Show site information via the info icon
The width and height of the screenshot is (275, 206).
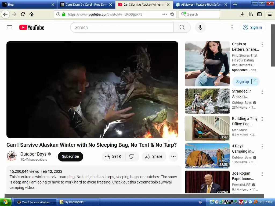[58, 14]
